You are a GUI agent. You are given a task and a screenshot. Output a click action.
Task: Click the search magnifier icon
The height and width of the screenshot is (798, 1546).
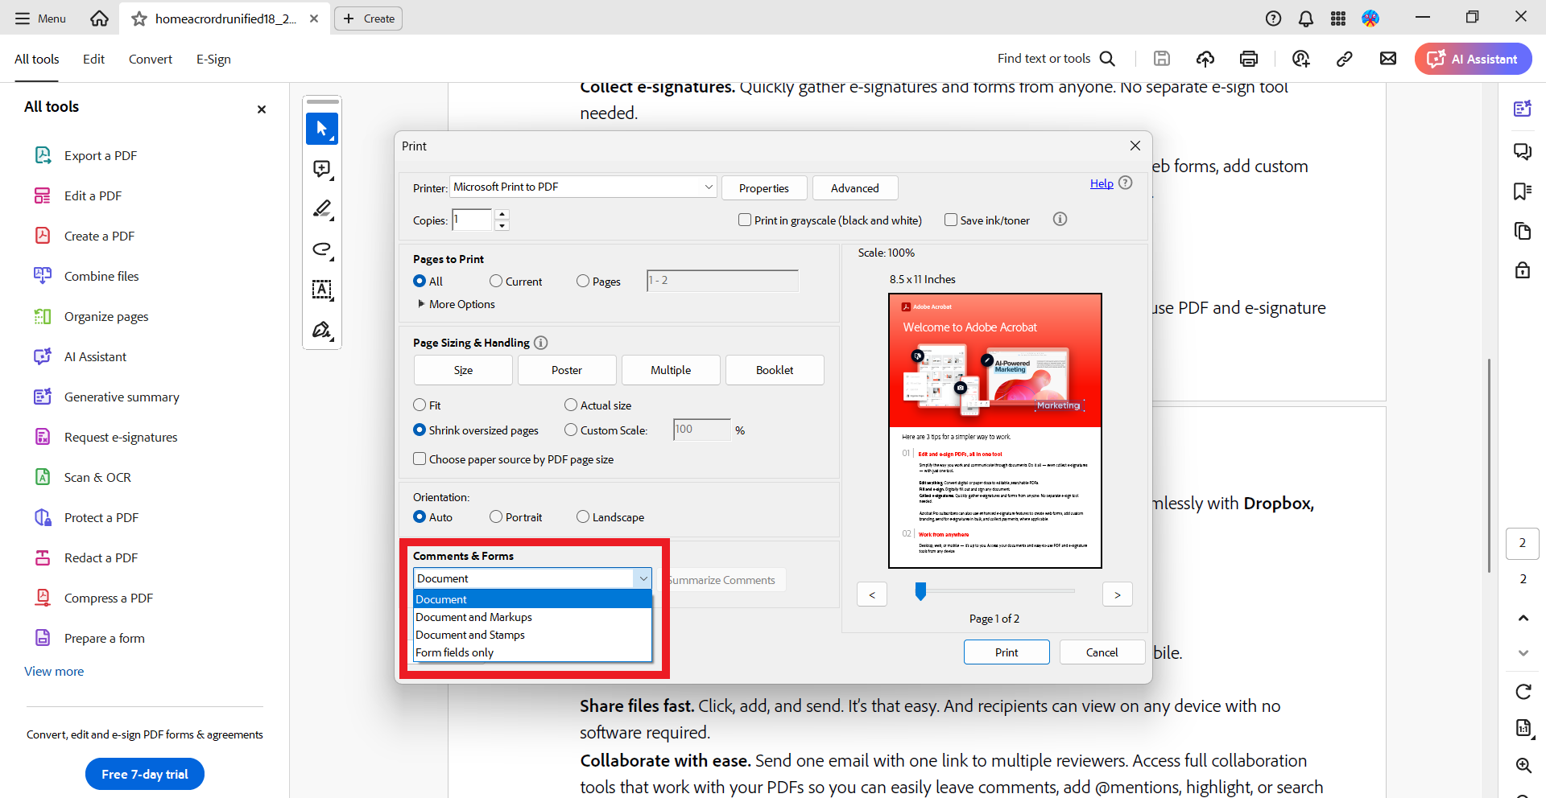coord(1108,59)
